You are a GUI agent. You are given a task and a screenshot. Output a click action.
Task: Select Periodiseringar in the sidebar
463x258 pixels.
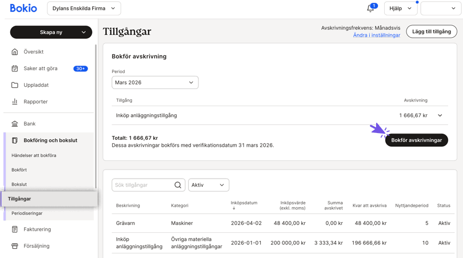(27, 213)
